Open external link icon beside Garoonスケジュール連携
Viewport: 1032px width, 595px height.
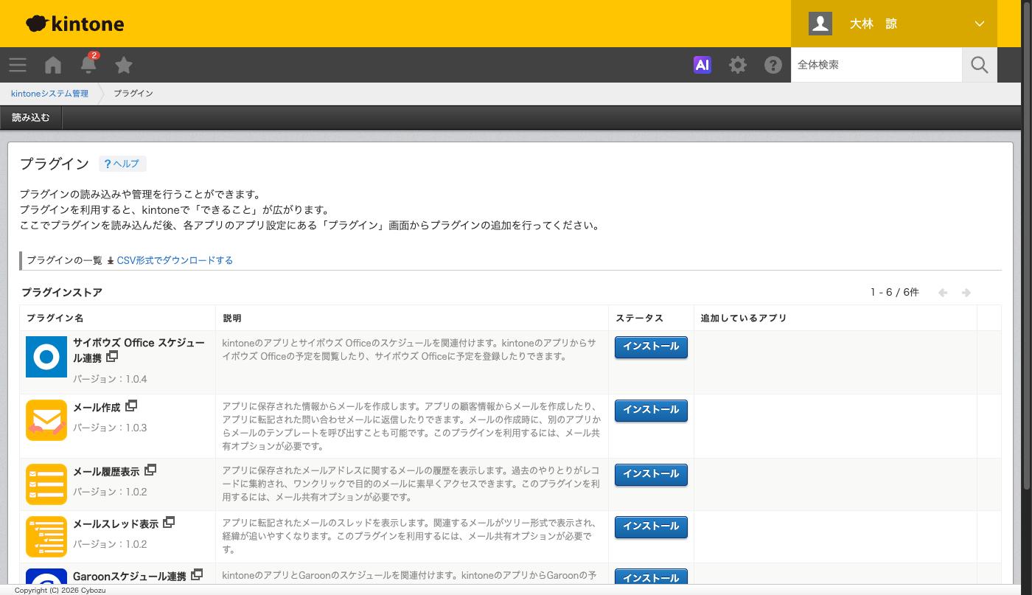tap(197, 575)
